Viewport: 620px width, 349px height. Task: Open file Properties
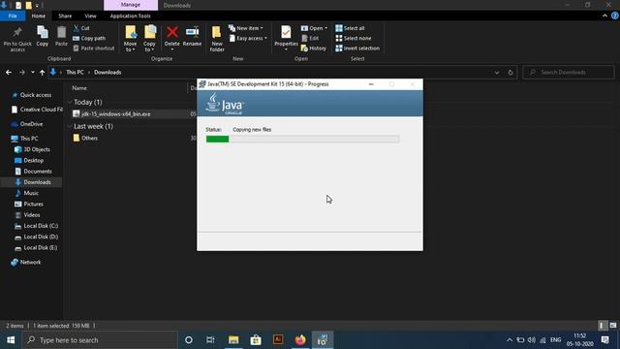[x=286, y=39]
